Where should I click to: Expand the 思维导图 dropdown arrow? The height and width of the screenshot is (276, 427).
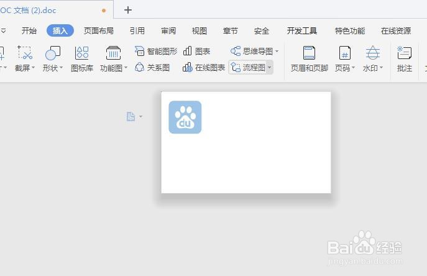(277, 51)
